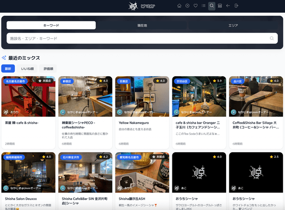Click おりり avatar on Shisha藤が丘ASH card

pos(120,188)
